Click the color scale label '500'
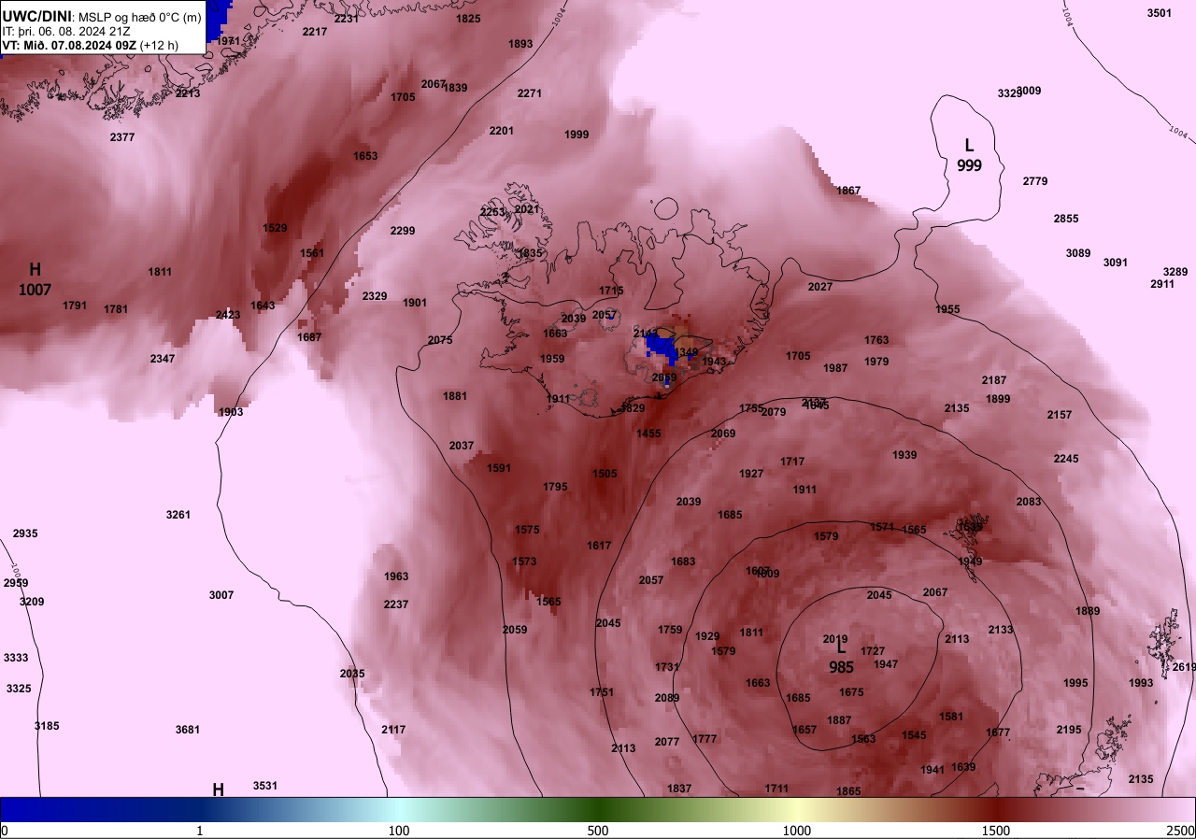Viewport: 1196px width, 839px height. (598, 831)
